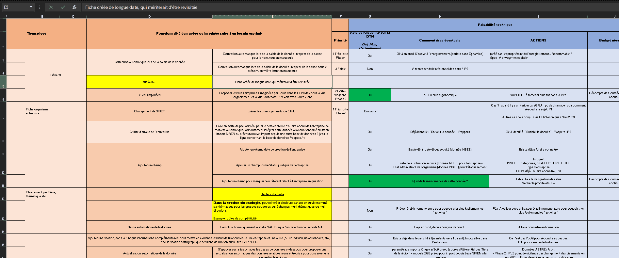Screen dimensions: 619x258
Task: Select the "Commentaires éventuels" header cell
Action: pos(440,40)
